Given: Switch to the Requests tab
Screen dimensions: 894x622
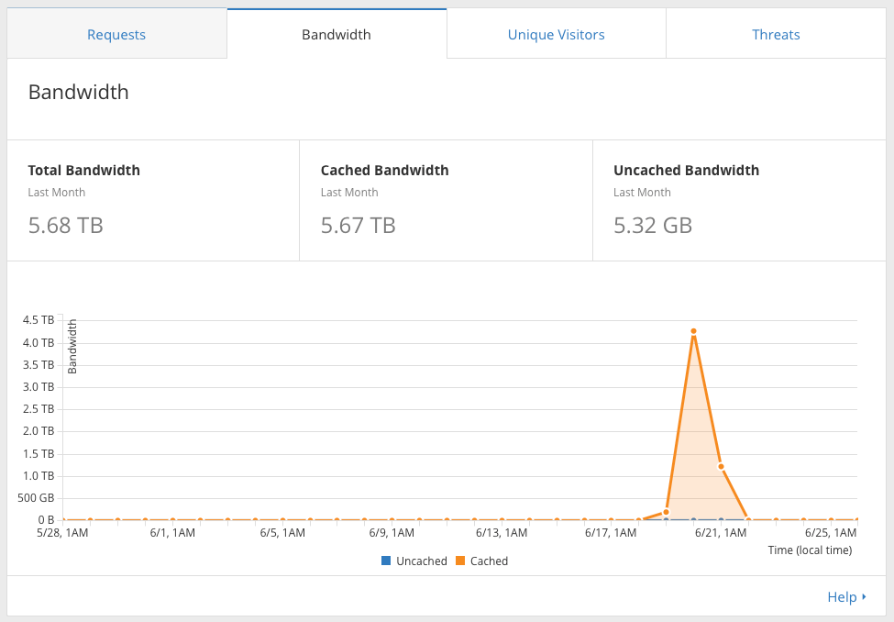Looking at the screenshot, I should coord(116,34).
